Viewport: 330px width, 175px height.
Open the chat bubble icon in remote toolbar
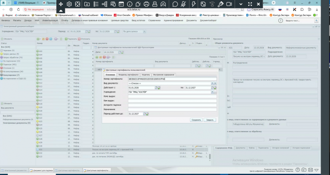pos(175,4)
